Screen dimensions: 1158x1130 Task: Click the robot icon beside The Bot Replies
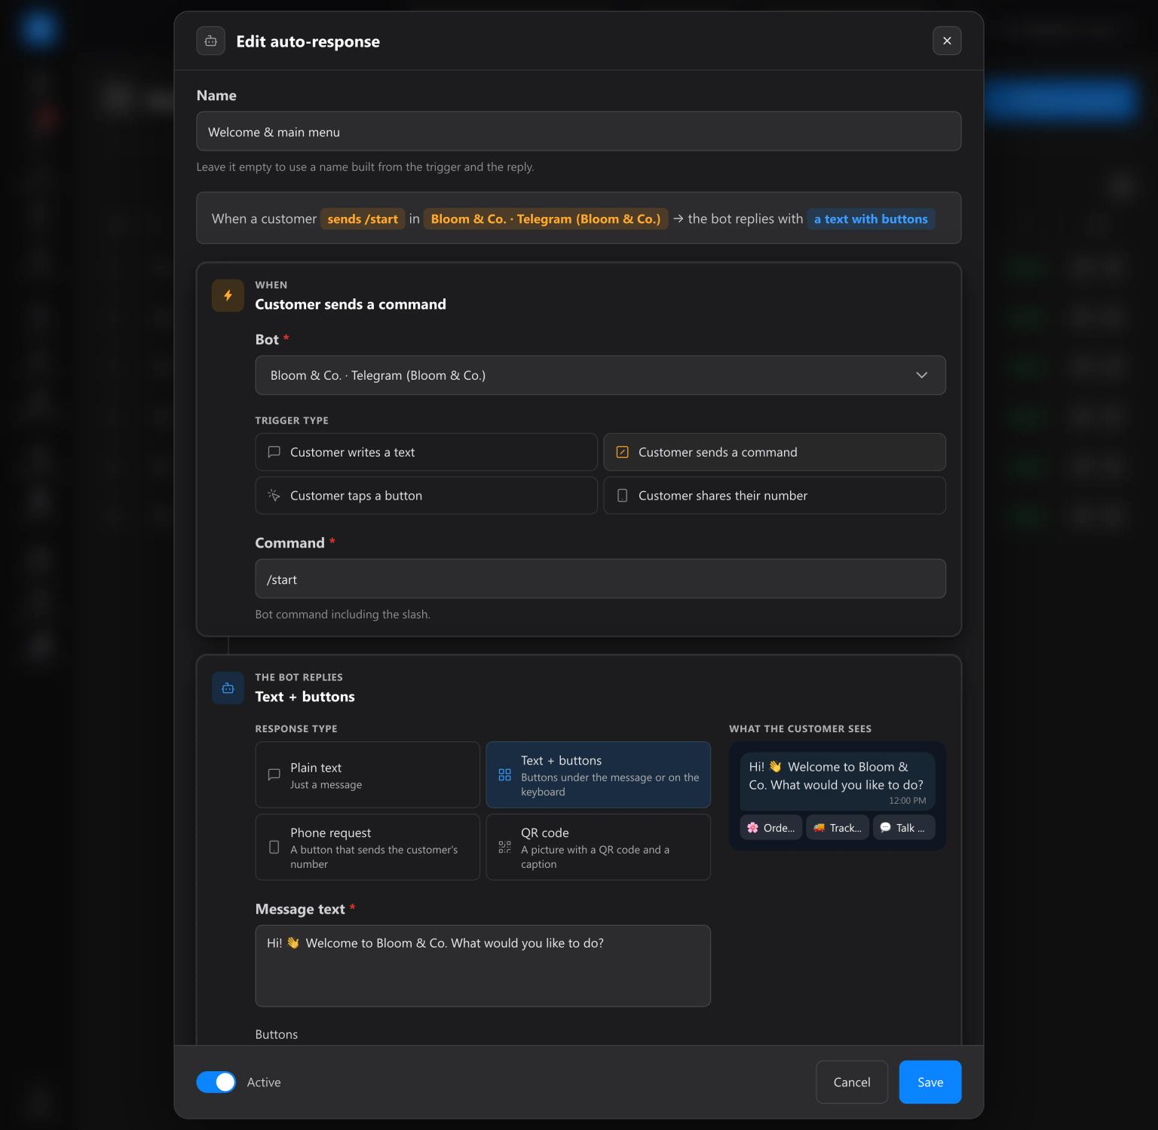pos(228,688)
